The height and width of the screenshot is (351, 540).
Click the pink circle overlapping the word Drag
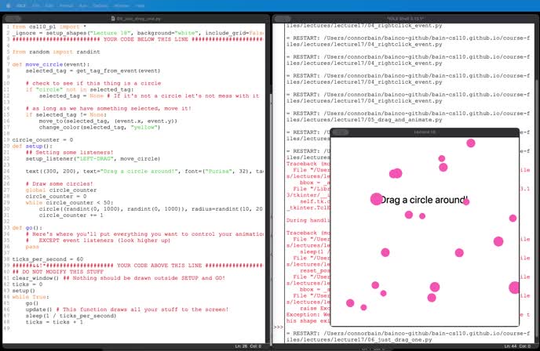[x=377, y=199]
